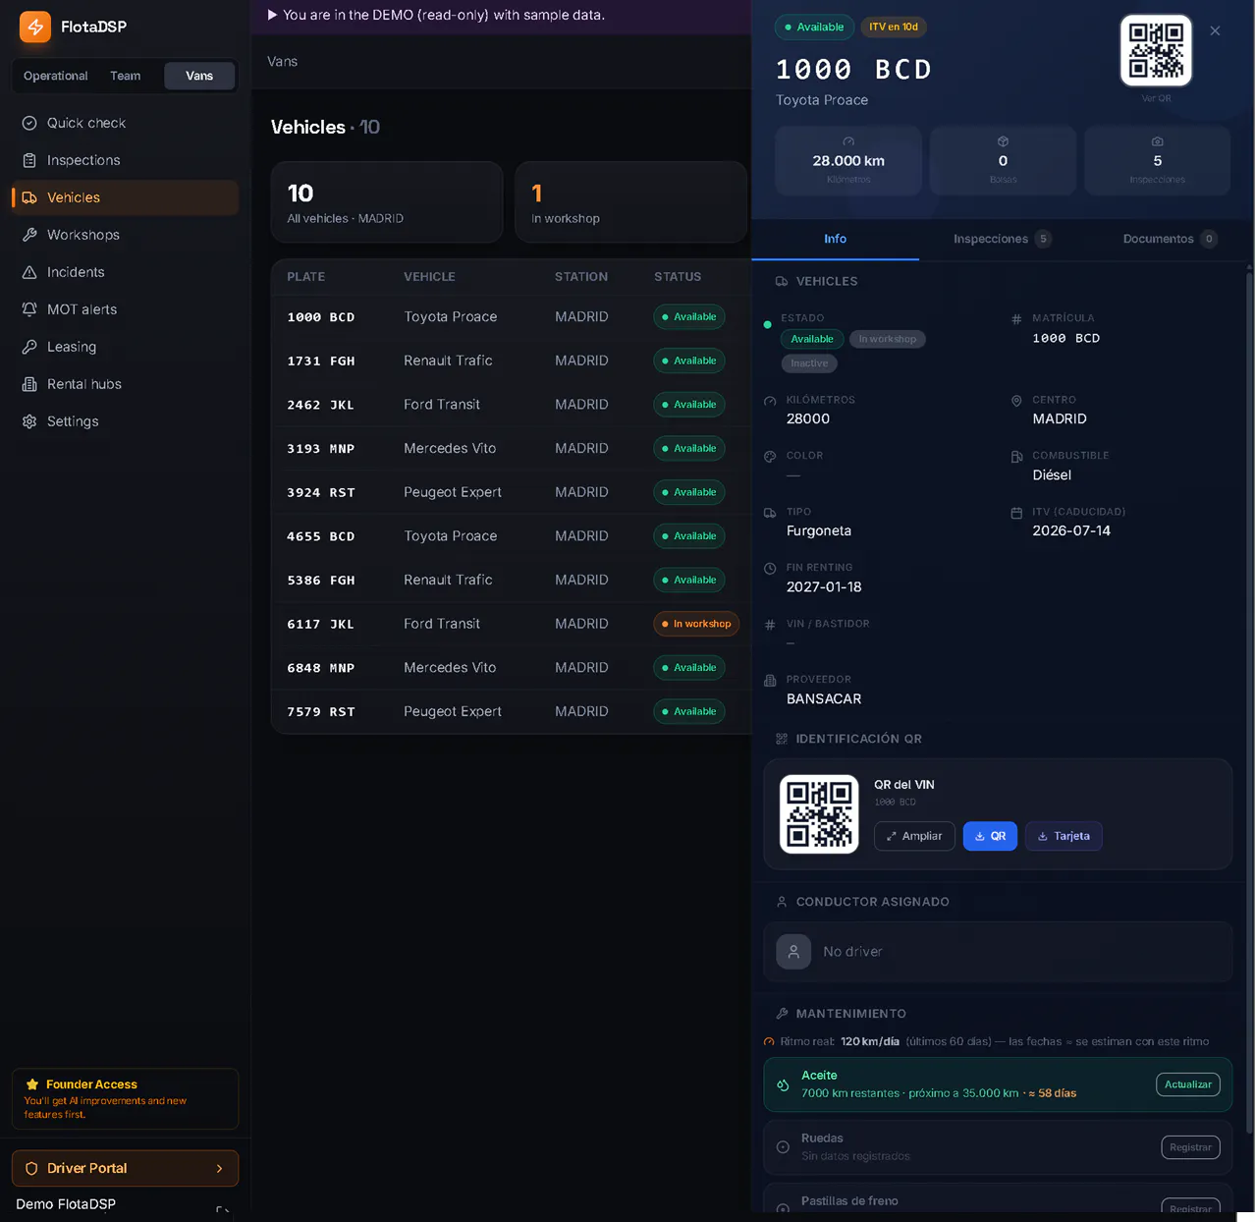
Task: Click the 28.000 km kilometres card
Action: [848, 161]
